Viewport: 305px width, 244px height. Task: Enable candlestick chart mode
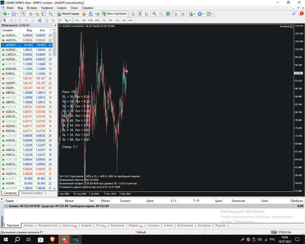tap(140, 14)
